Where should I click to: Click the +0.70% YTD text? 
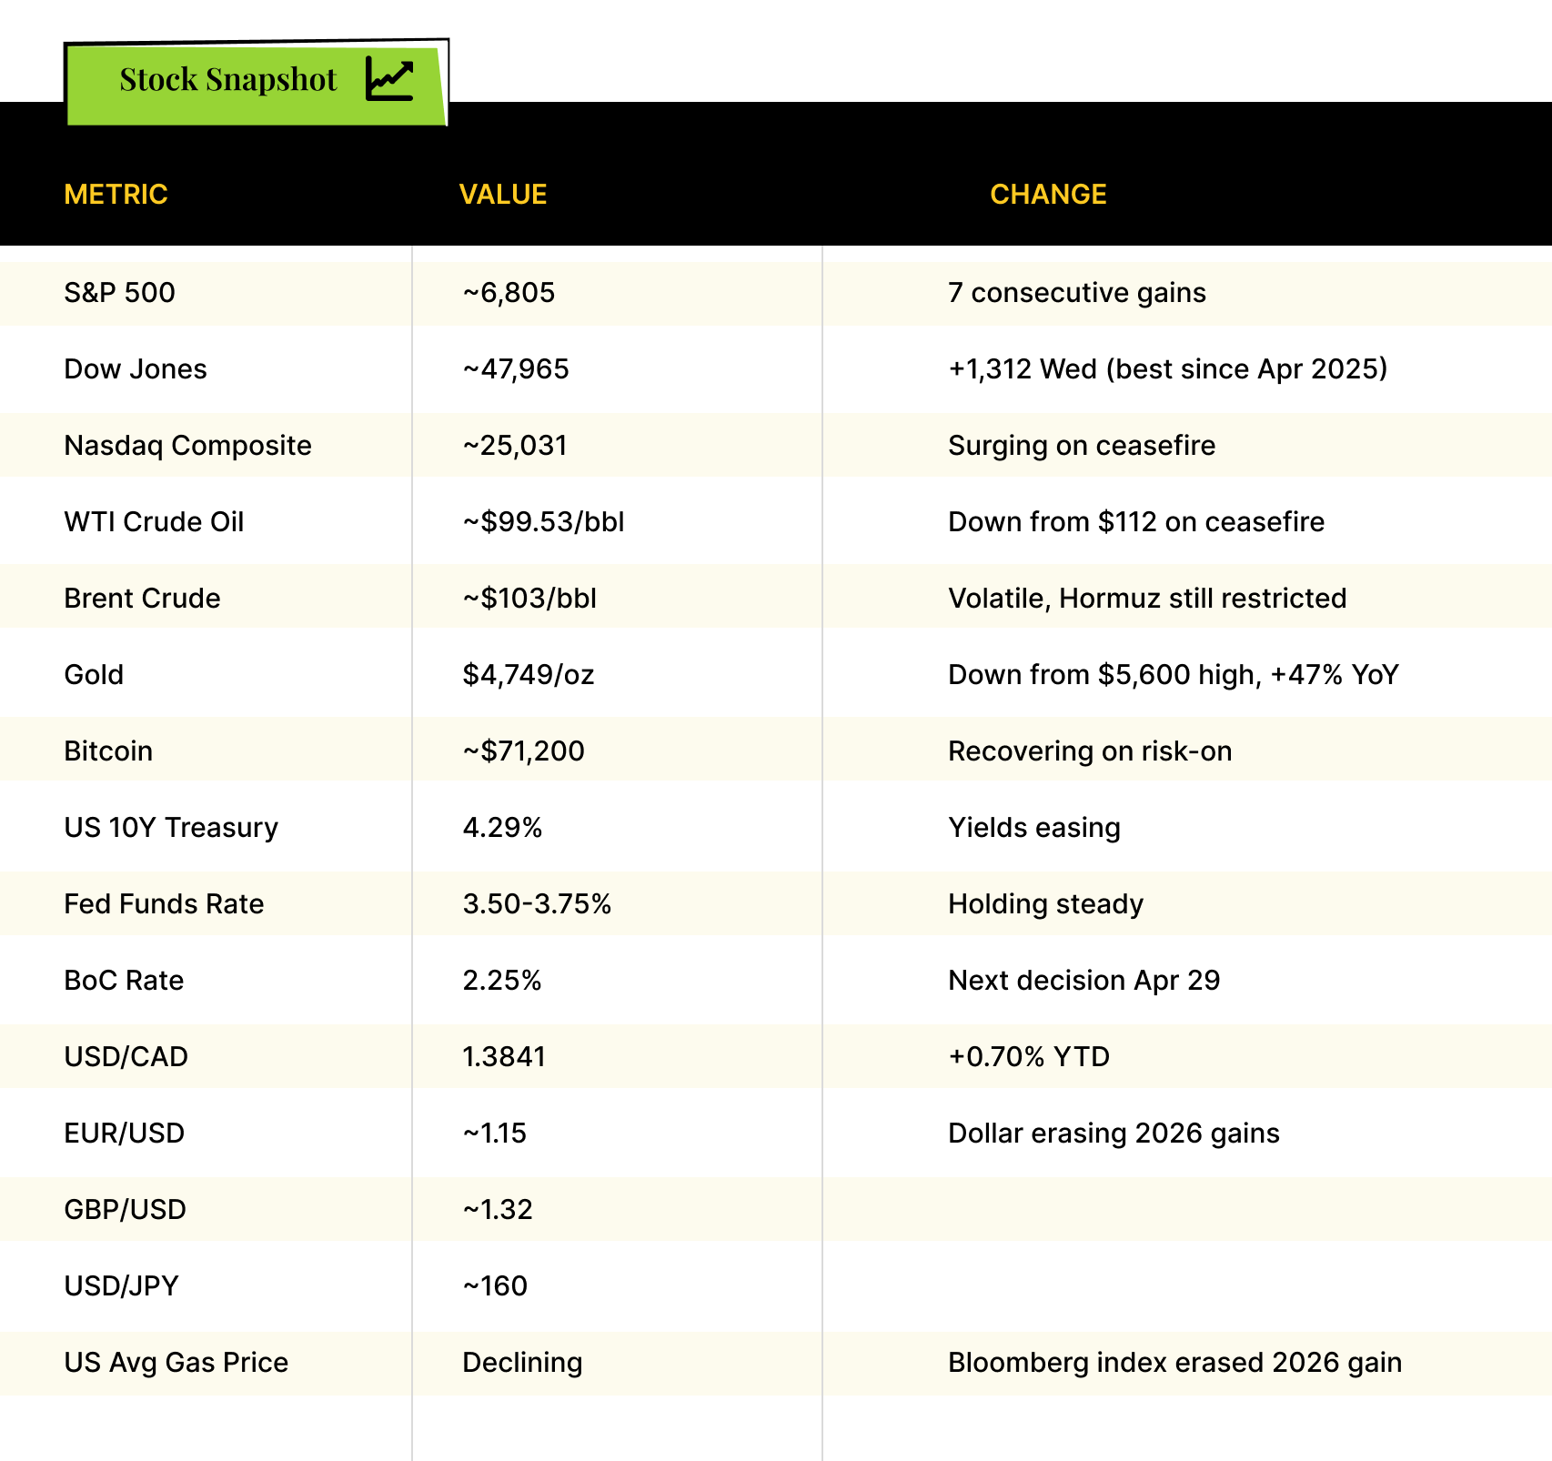(x=1029, y=1057)
